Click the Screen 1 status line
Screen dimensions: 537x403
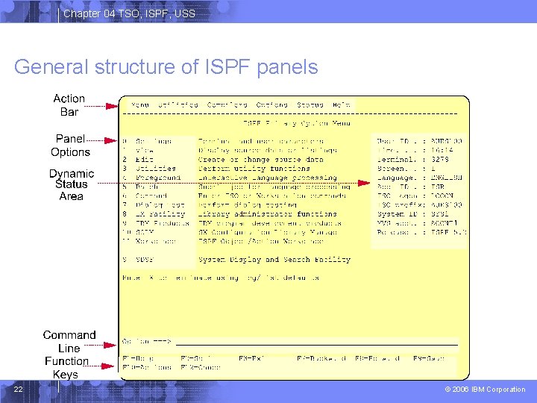(x=406, y=169)
